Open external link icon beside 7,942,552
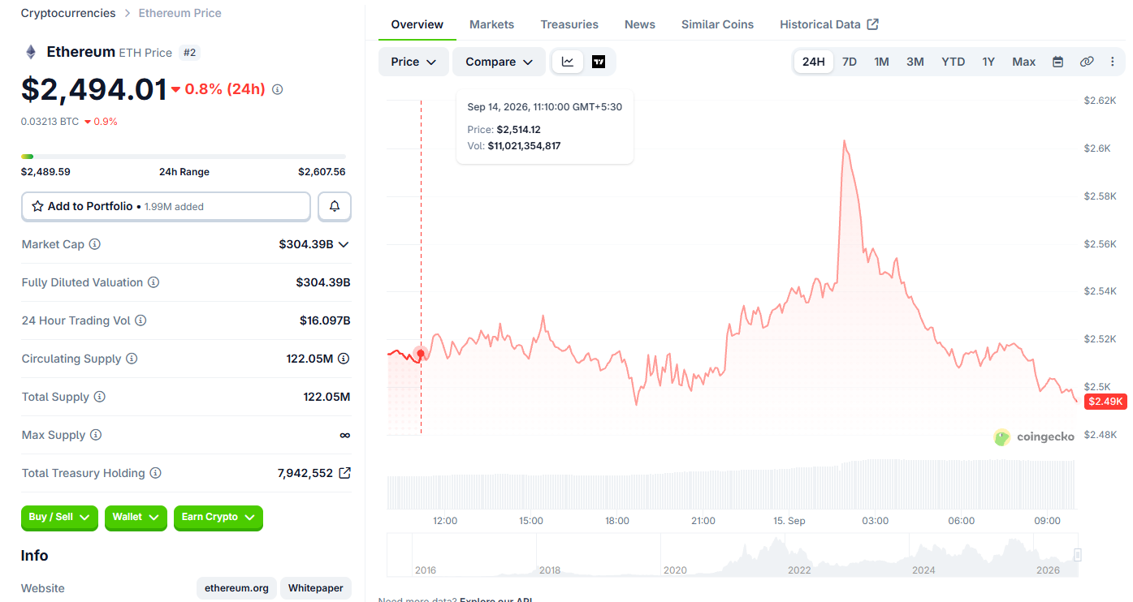Viewport: 1133px width, 602px height. [344, 473]
